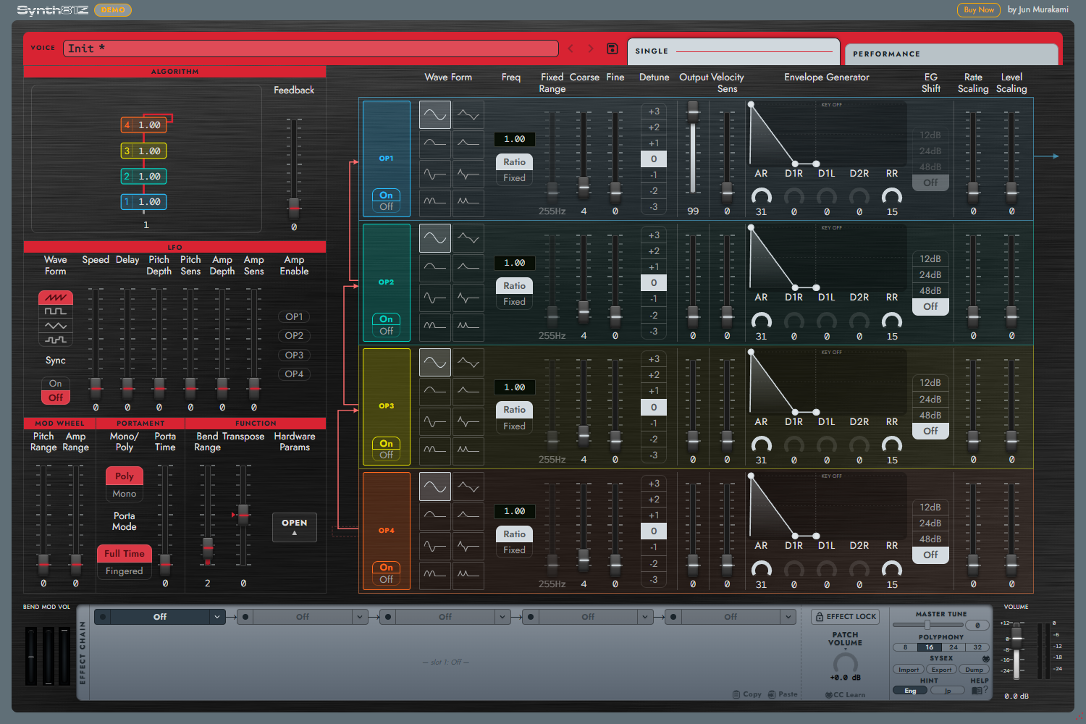Select the square LFO waveform
1086x724 pixels.
tap(56, 311)
